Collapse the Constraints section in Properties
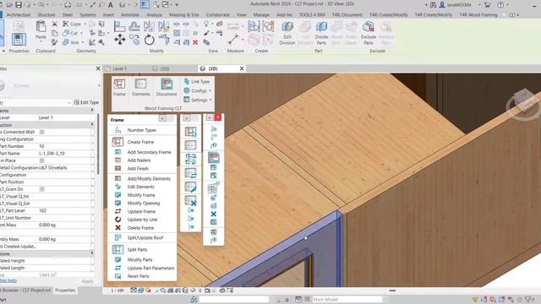 [x=92, y=111]
